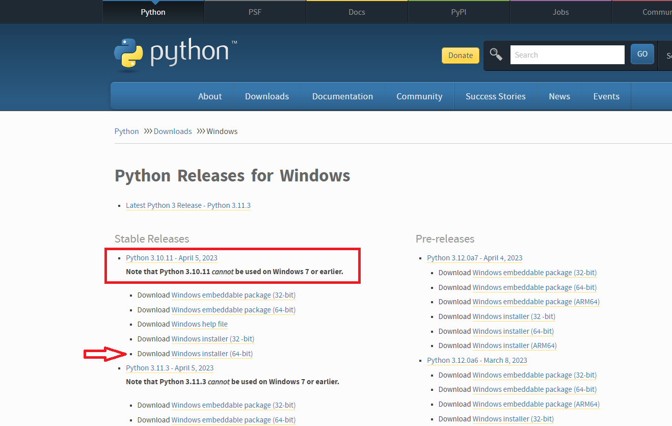672x426 pixels.
Task: Open the PyPI top tab
Action: [459, 12]
